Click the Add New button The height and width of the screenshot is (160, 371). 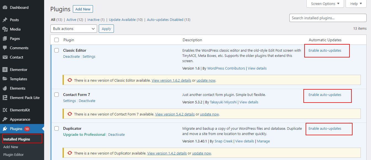pyautogui.click(x=83, y=9)
